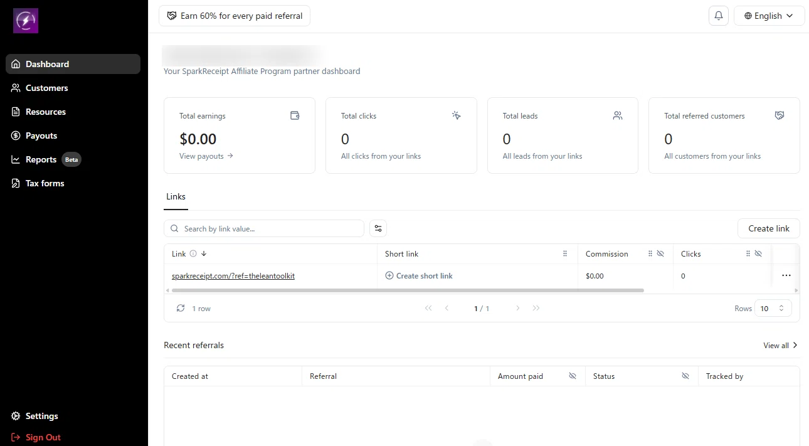Hide the Commission column
Viewport: 809px width, 446px height.
click(x=660, y=254)
